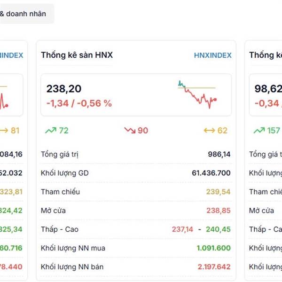Screen dimensions: 282x282
Task: Click the value 325,34 in left card
Action: 11,229
